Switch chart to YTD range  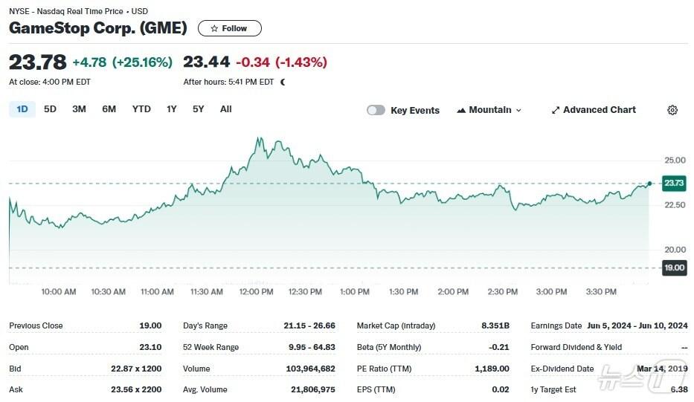[x=141, y=109]
